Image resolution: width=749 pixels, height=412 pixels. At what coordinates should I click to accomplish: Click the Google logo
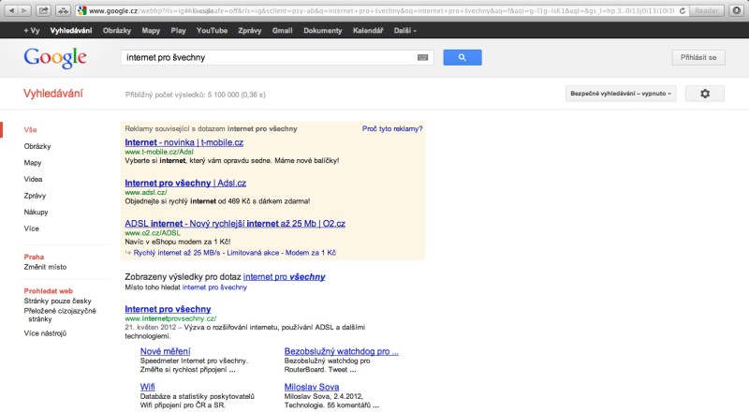[55, 58]
